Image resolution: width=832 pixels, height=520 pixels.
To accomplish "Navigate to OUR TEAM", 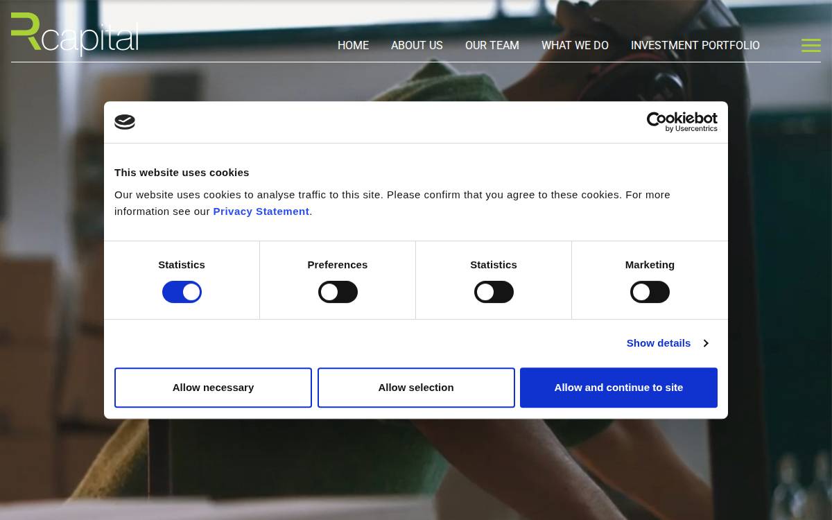I will click(492, 45).
